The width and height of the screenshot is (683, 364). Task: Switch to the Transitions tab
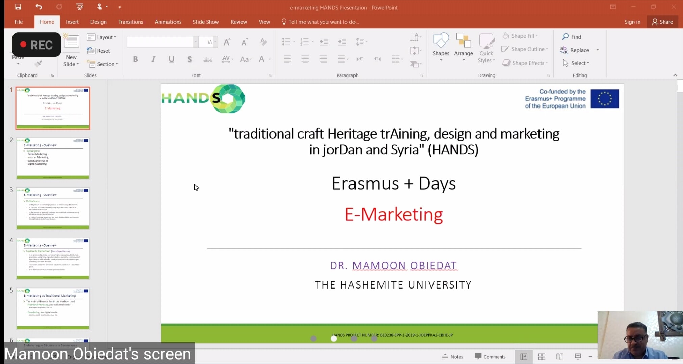click(x=131, y=22)
